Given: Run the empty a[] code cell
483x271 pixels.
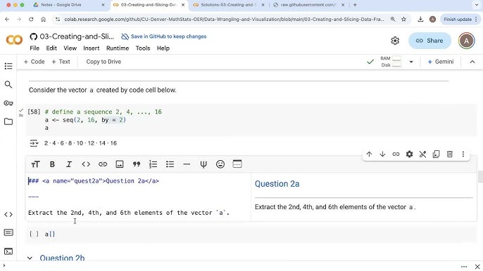Looking at the screenshot, I should (x=34, y=234).
